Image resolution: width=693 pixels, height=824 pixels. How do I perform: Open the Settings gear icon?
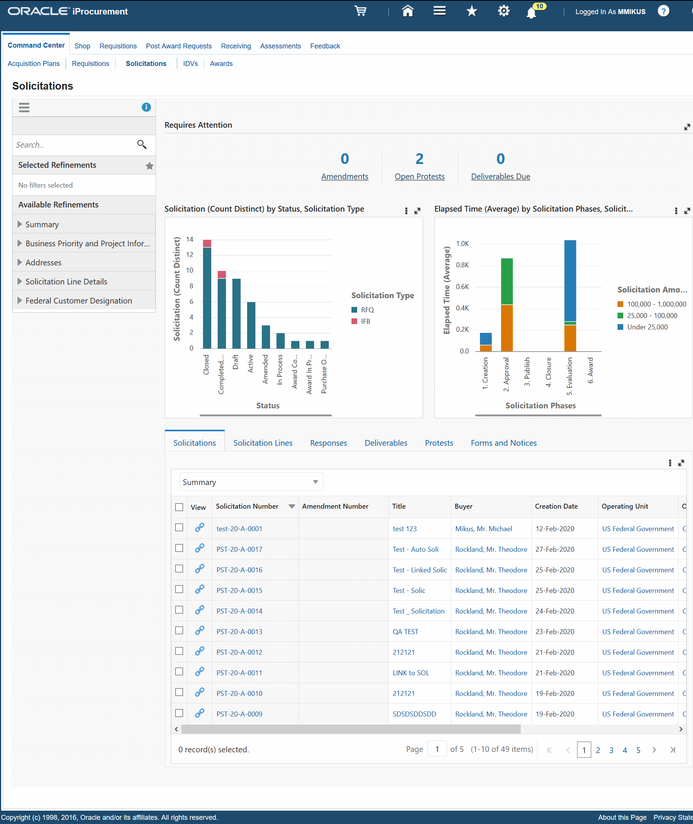click(x=504, y=11)
